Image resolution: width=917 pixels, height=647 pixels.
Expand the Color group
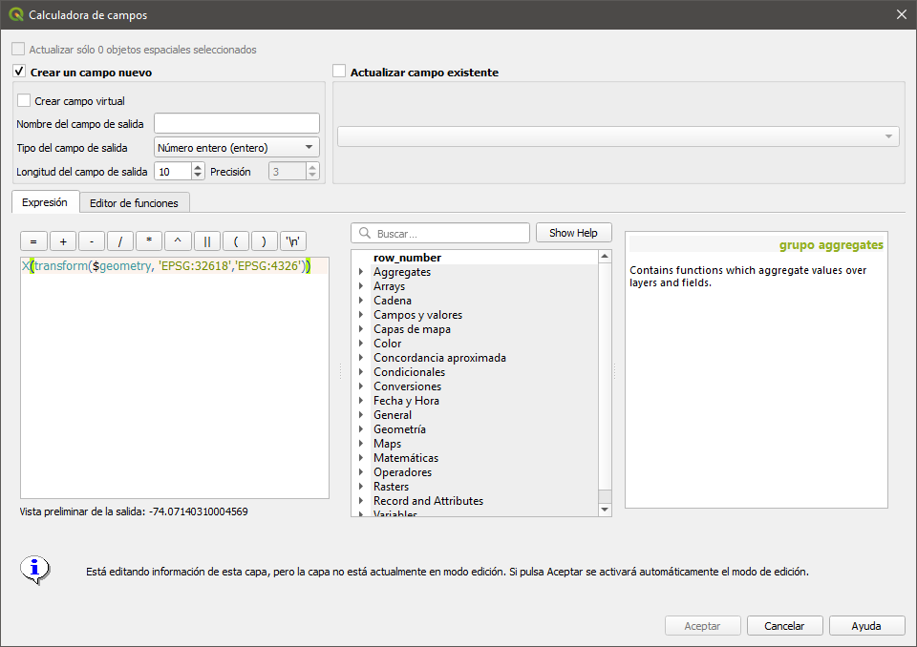[x=361, y=344]
